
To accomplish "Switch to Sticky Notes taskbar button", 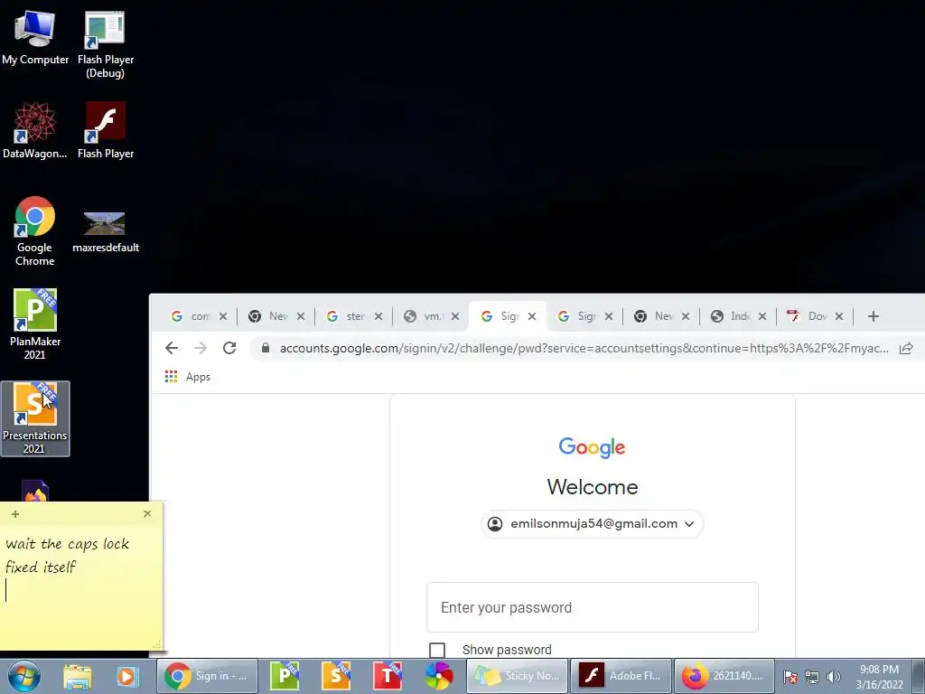I will [x=518, y=676].
